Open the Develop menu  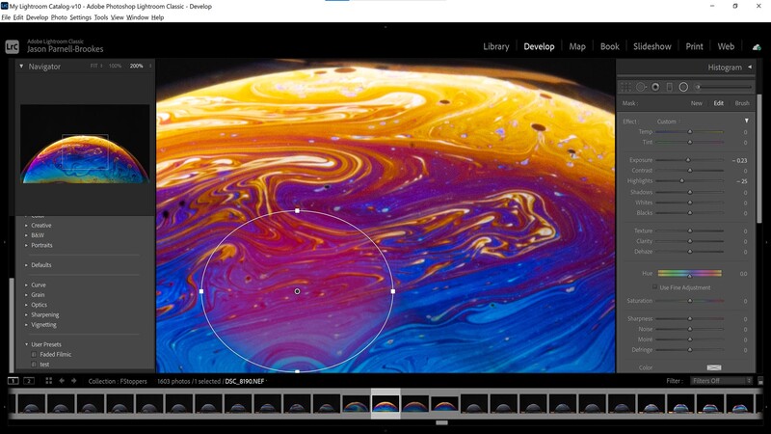point(37,17)
